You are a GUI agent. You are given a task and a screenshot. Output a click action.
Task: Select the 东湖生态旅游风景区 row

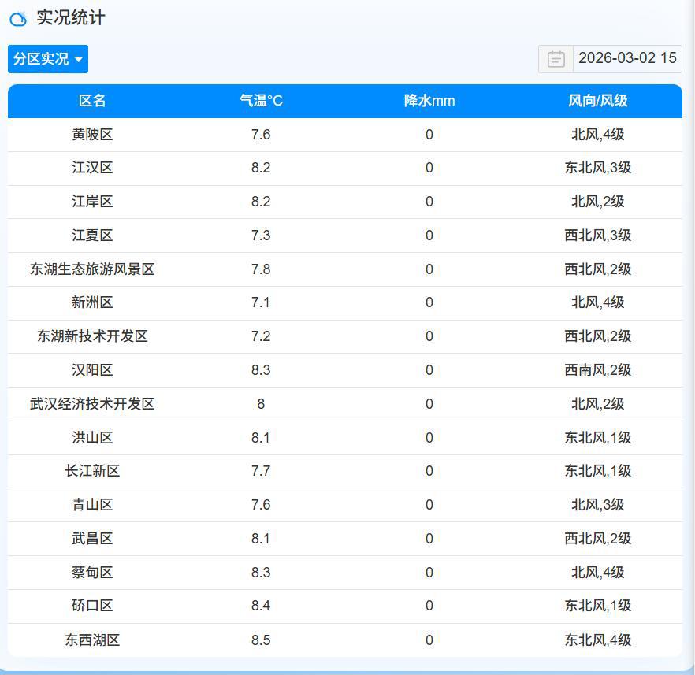tap(92, 269)
